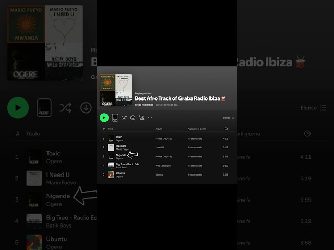
Task: Start the foreground playlist with the green play button
Action: coord(104,118)
